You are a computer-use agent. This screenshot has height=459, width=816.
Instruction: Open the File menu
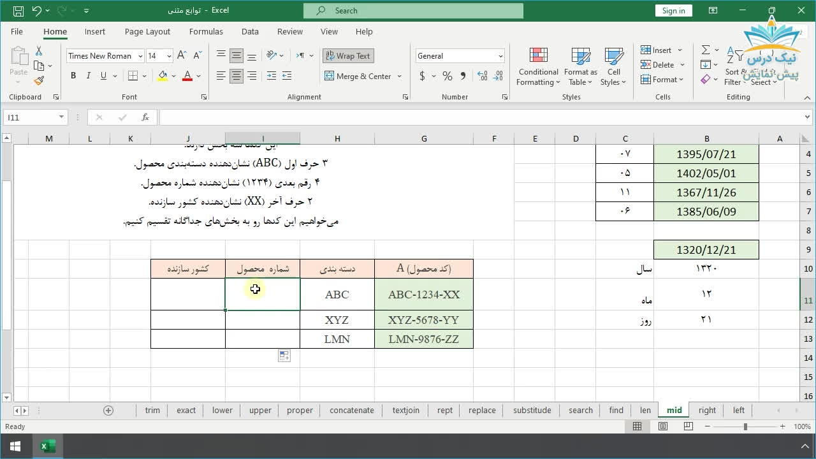[17, 31]
